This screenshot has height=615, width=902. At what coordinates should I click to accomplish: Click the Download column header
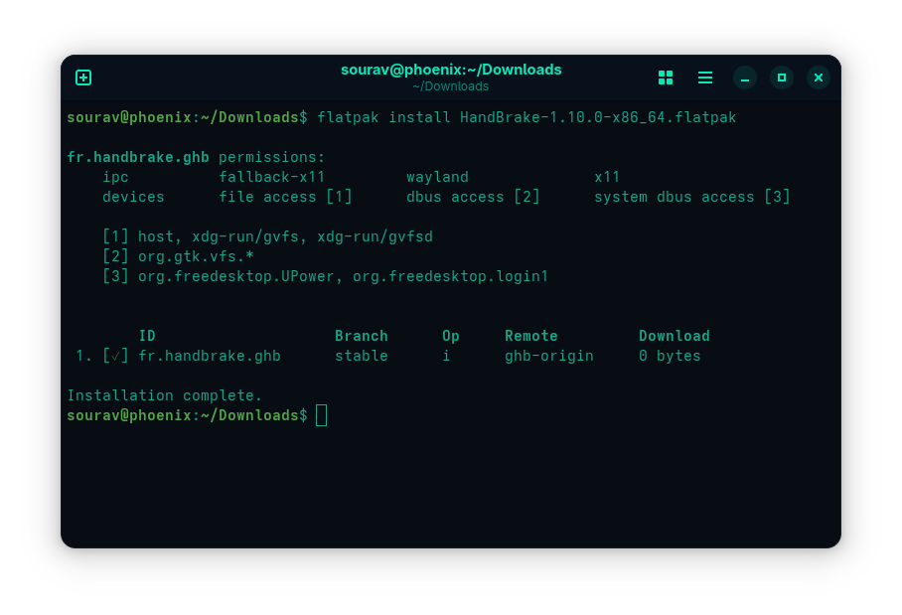tap(674, 335)
